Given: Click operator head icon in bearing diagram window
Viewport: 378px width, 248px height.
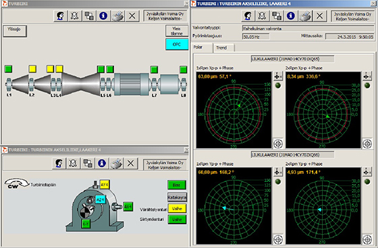Looking at the screenshot, I should [59, 164].
